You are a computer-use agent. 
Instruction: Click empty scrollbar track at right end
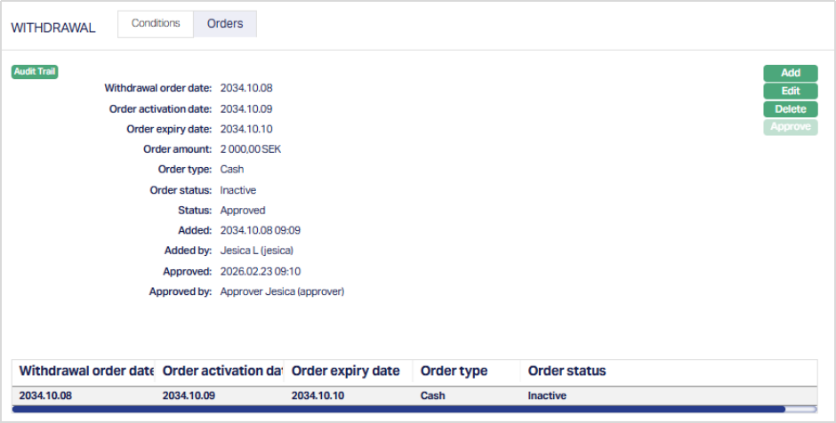(x=801, y=410)
